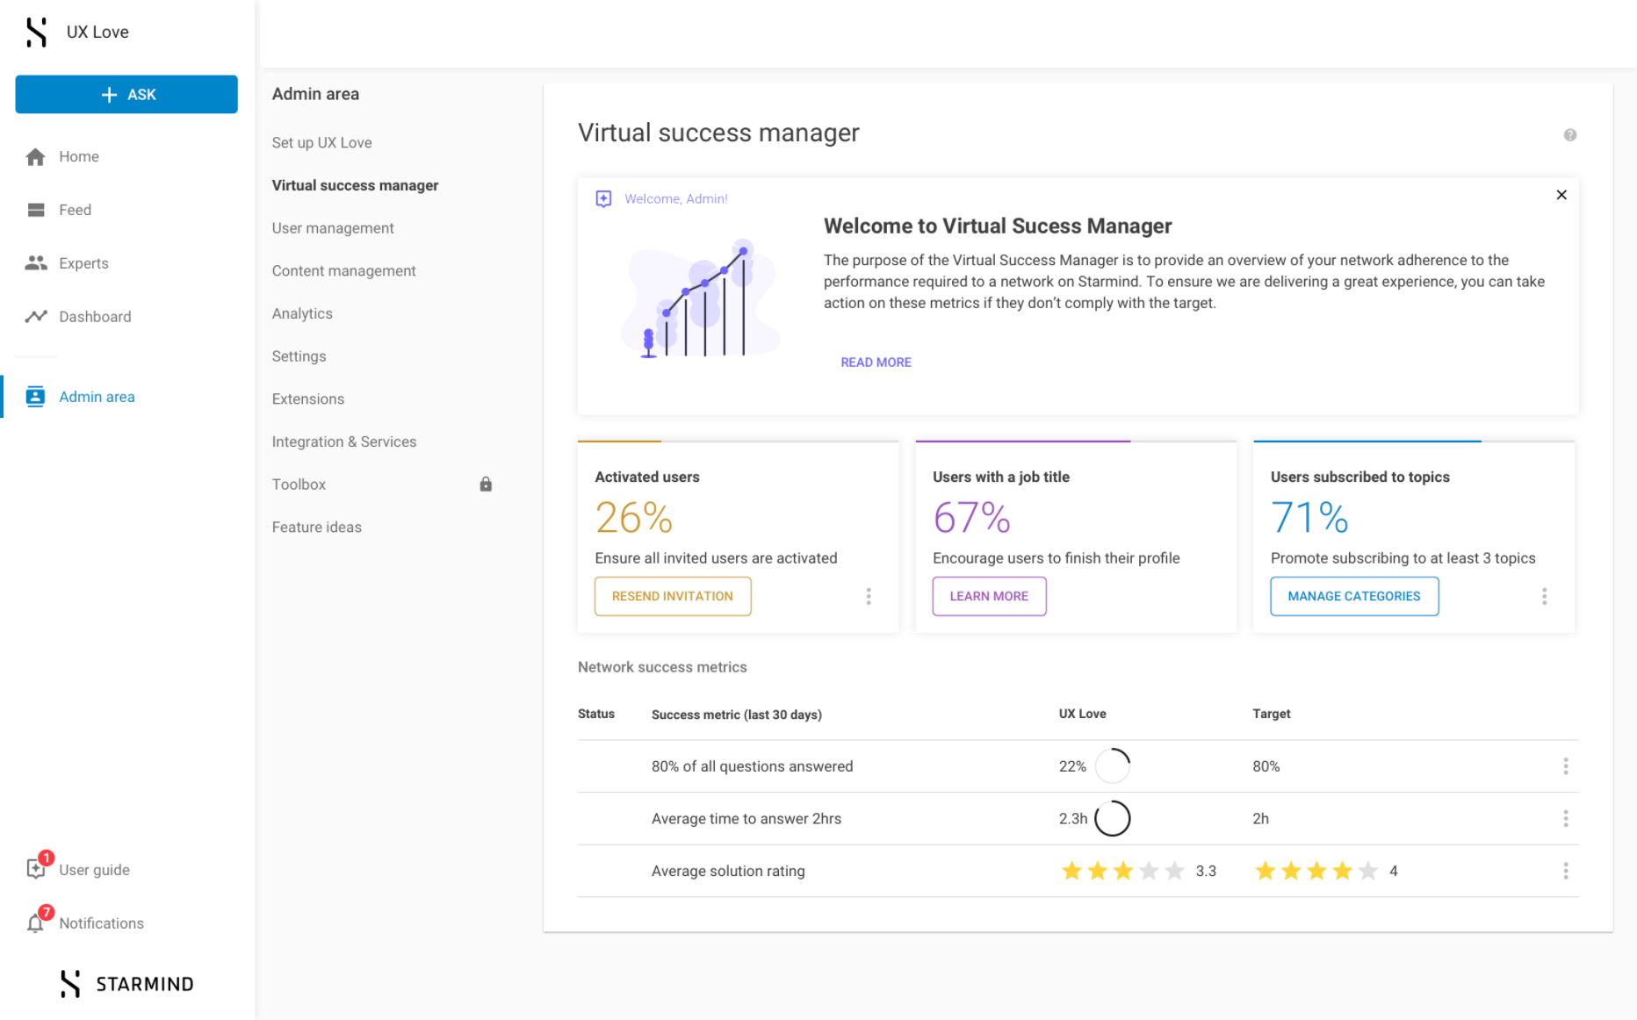The image size is (1637, 1020).
Task: Open the Dashboard page
Action: [95, 317]
